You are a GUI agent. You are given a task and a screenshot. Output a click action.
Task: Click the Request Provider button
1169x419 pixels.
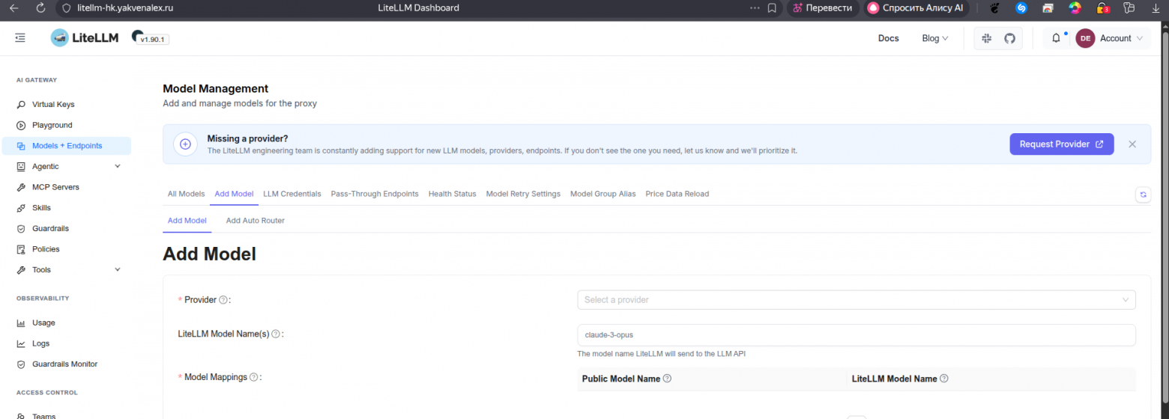click(x=1061, y=144)
